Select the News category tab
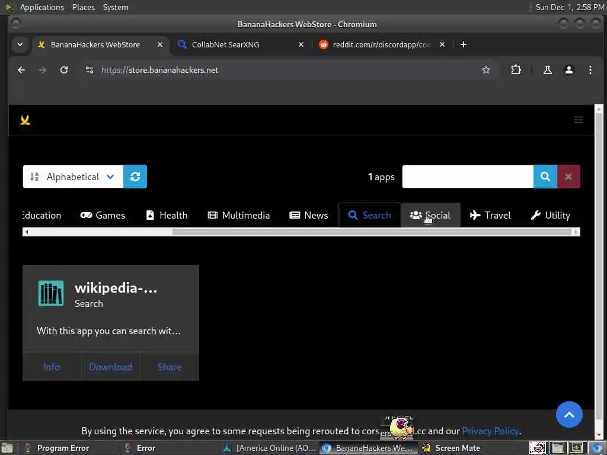The image size is (607, 455). [308, 215]
